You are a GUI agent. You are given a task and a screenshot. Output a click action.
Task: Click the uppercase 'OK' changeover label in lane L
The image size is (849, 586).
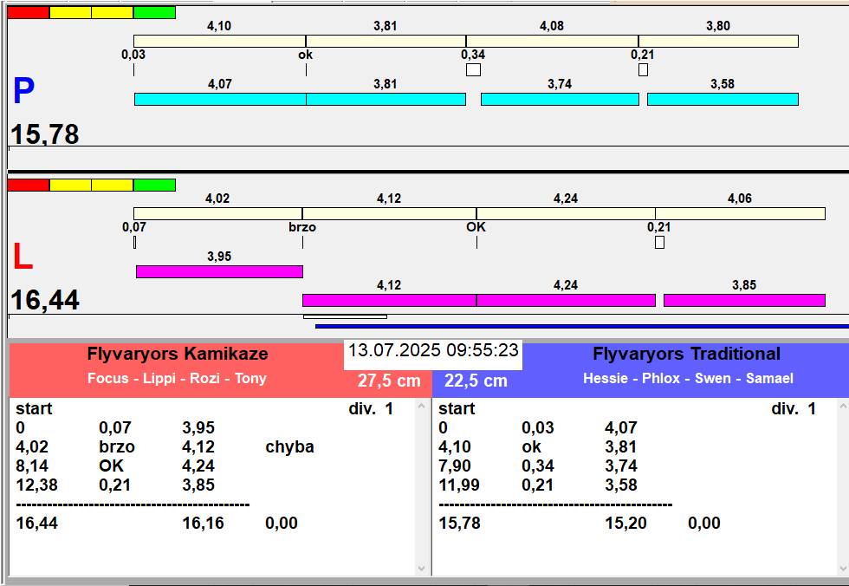(476, 227)
